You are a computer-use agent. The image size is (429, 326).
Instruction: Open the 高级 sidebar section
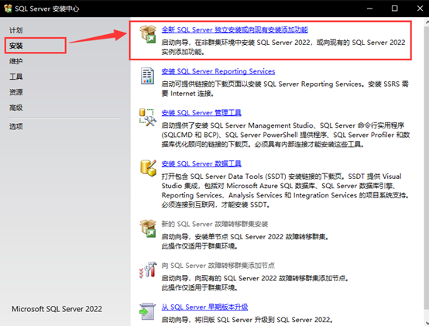(15, 108)
